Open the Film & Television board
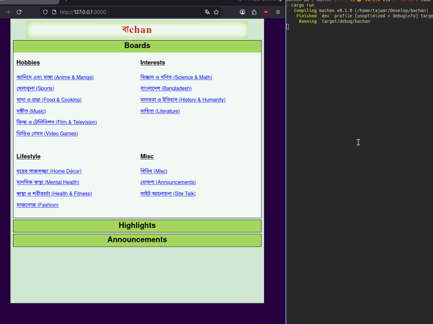Screen dimensions: 433x324 (57, 122)
